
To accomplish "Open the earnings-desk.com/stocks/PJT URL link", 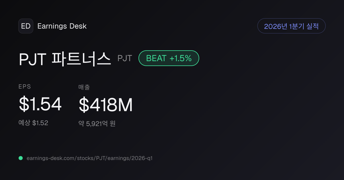I will point(89,158).
